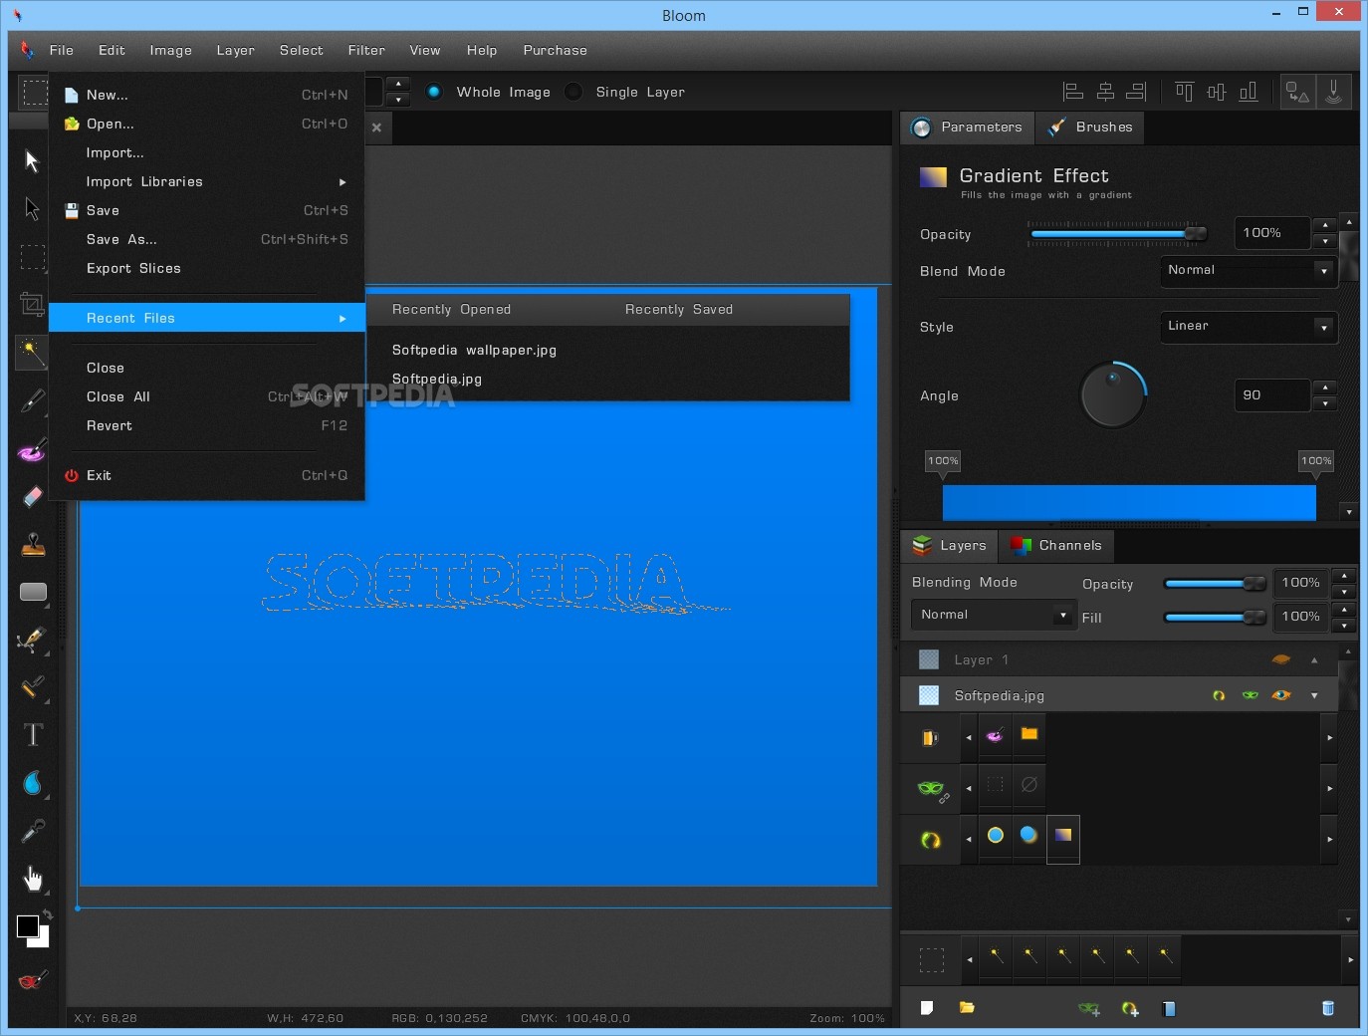Expand Layer 1 details arrow
The height and width of the screenshot is (1036, 1368).
pos(1314,659)
